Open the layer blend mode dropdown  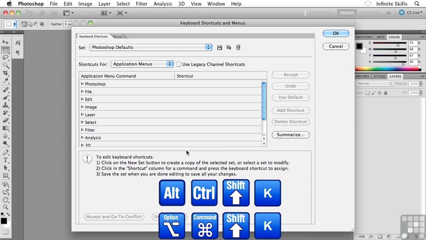375,84
